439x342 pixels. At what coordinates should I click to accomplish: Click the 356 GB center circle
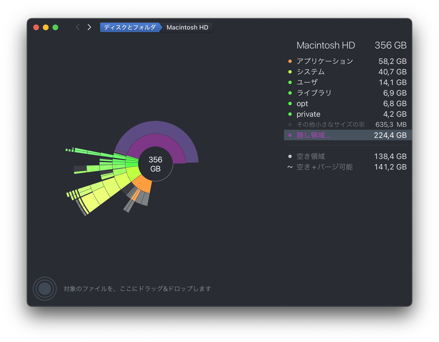(x=156, y=164)
